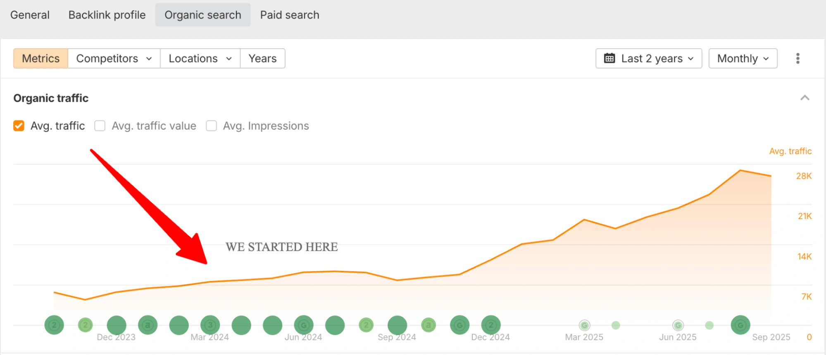Image resolution: width=826 pixels, height=355 pixels.
Task: Switch to the Backlink profile tab
Action: pyautogui.click(x=107, y=15)
